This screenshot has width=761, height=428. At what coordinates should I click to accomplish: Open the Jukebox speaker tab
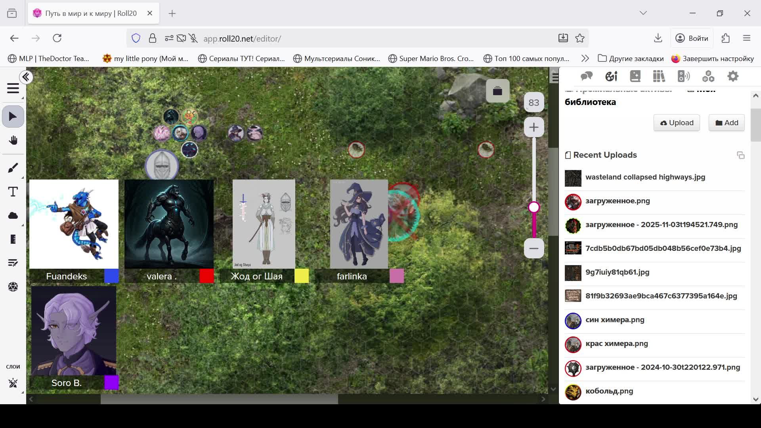tap(684, 76)
